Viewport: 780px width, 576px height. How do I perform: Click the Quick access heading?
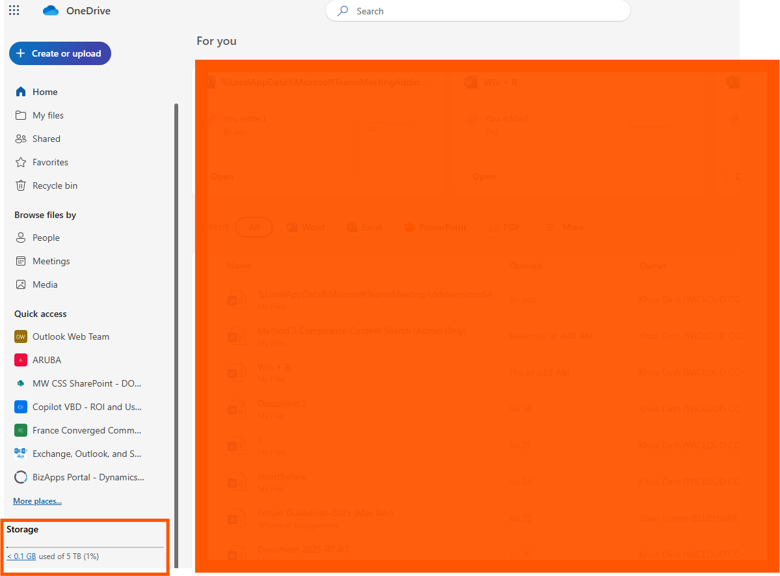tap(40, 314)
